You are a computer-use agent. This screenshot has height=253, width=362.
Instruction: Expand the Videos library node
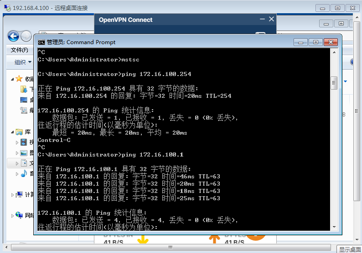pos(17,142)
